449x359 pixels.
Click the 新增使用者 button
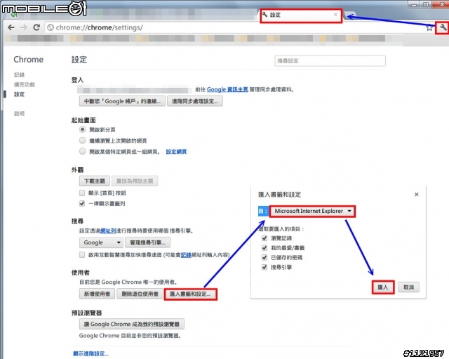coord(97,294)
